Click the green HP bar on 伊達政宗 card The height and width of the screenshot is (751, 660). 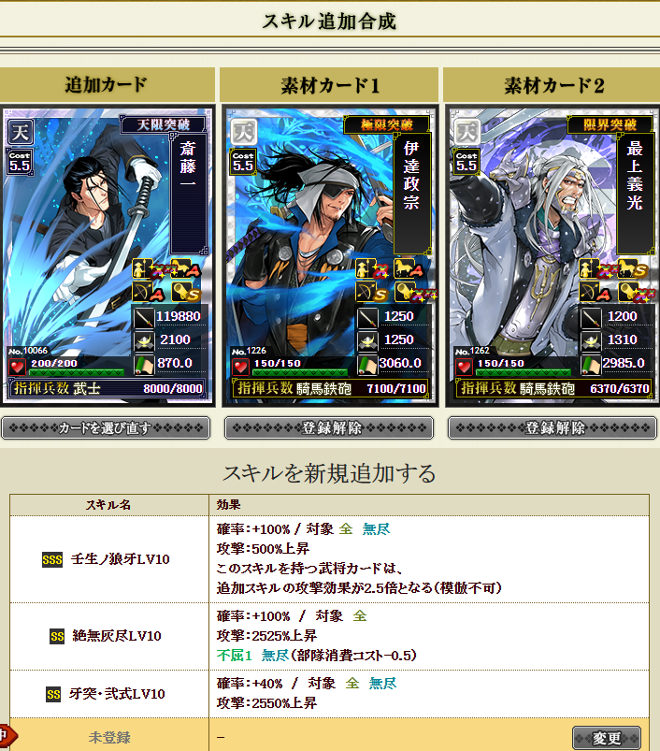click(x=299, y=372)
